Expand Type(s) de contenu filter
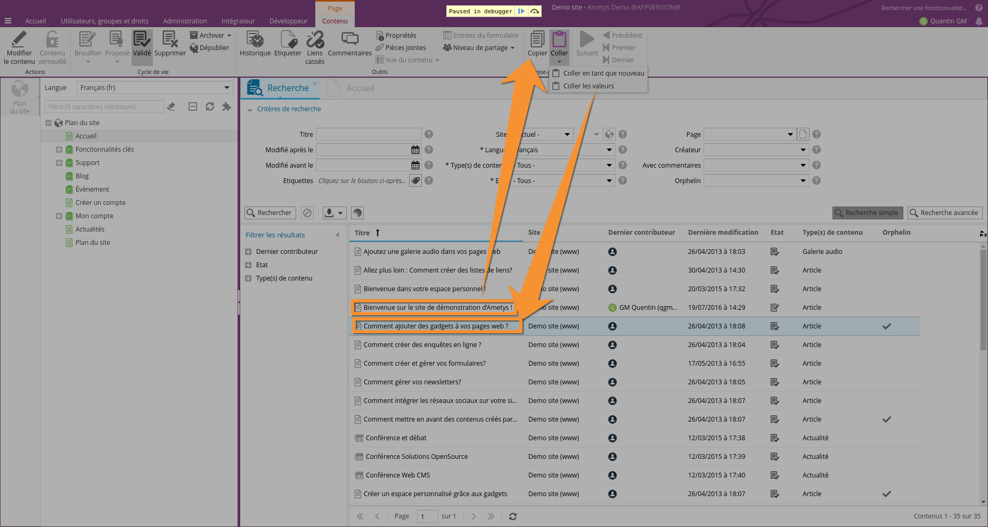The image size is (988, 527). pos(248,278)
